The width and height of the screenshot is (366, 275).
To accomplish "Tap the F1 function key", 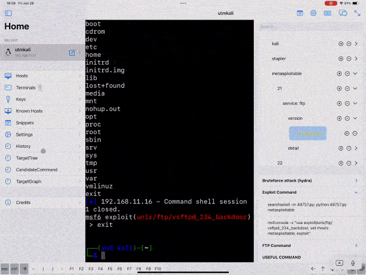I will (71, 269).
